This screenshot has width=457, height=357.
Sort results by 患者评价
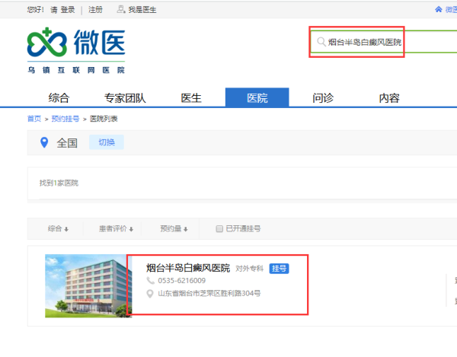[116, 229]
